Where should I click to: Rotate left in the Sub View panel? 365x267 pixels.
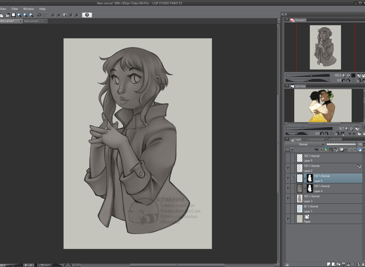pyautogui.click(x=322, y=134)
